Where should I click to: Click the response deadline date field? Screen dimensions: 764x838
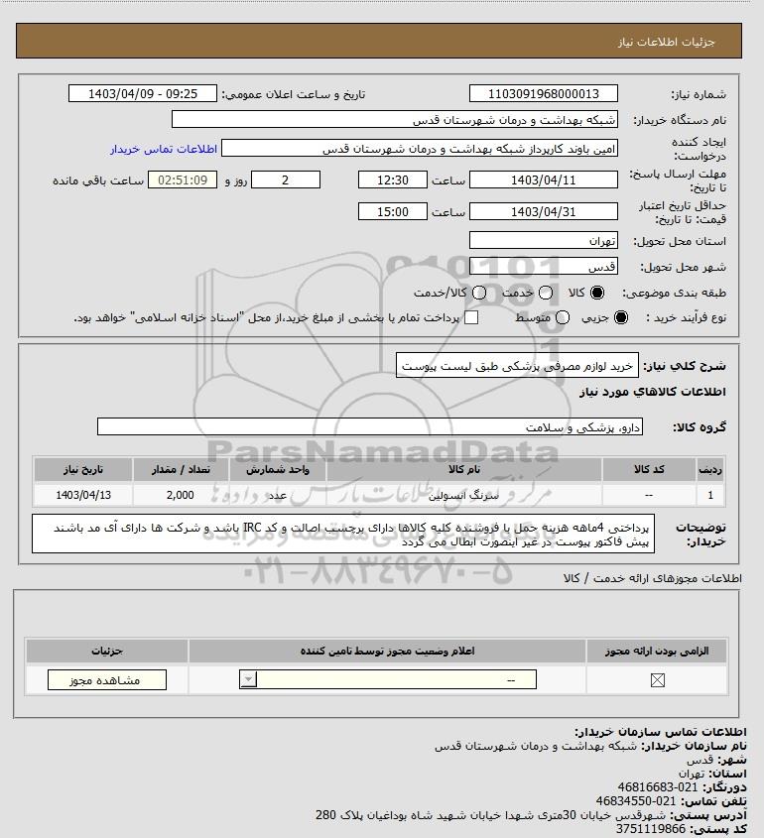[543, 180]
